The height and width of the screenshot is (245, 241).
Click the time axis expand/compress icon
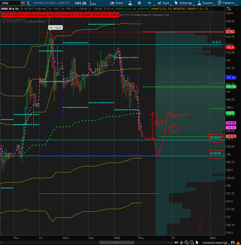pyautogui.click(x=176, y=243)
